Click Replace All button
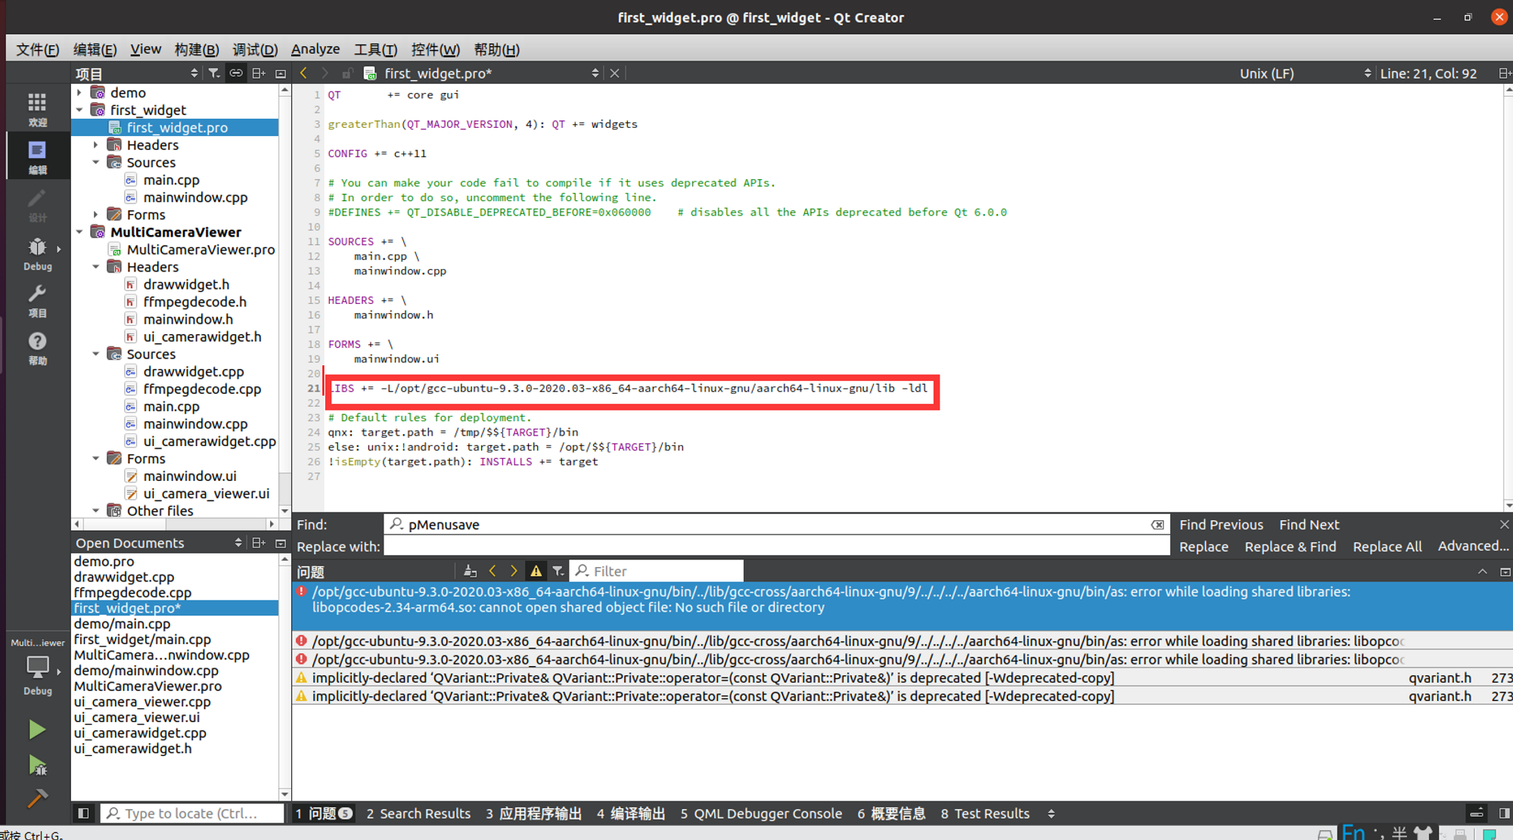This screenshot has width=1513, height=840. click(1387, 546)
